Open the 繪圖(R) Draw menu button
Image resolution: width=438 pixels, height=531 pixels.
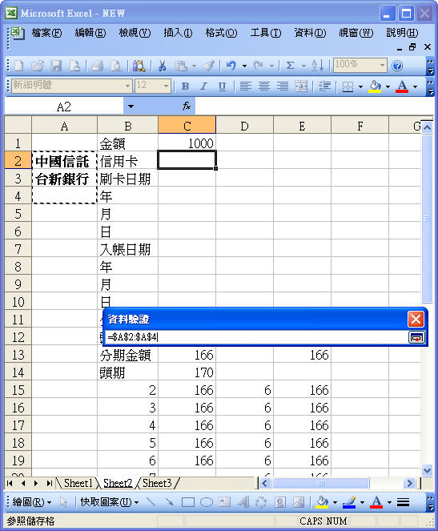(x=31, y=502)
